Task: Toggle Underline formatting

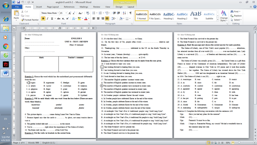Action: click(52, 19)
